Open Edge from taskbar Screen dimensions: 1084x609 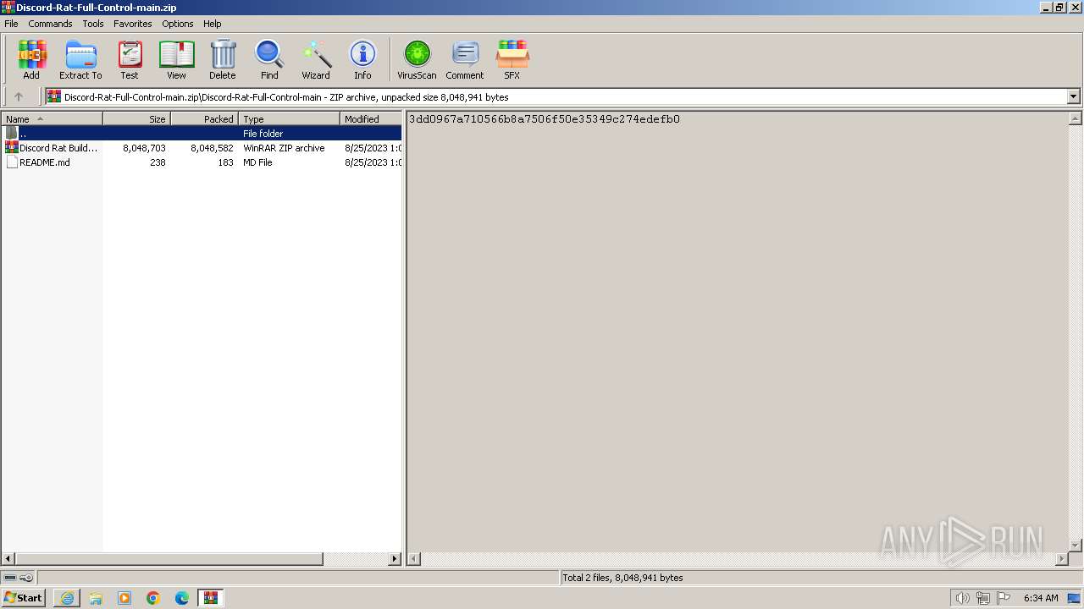coord(182,598)
